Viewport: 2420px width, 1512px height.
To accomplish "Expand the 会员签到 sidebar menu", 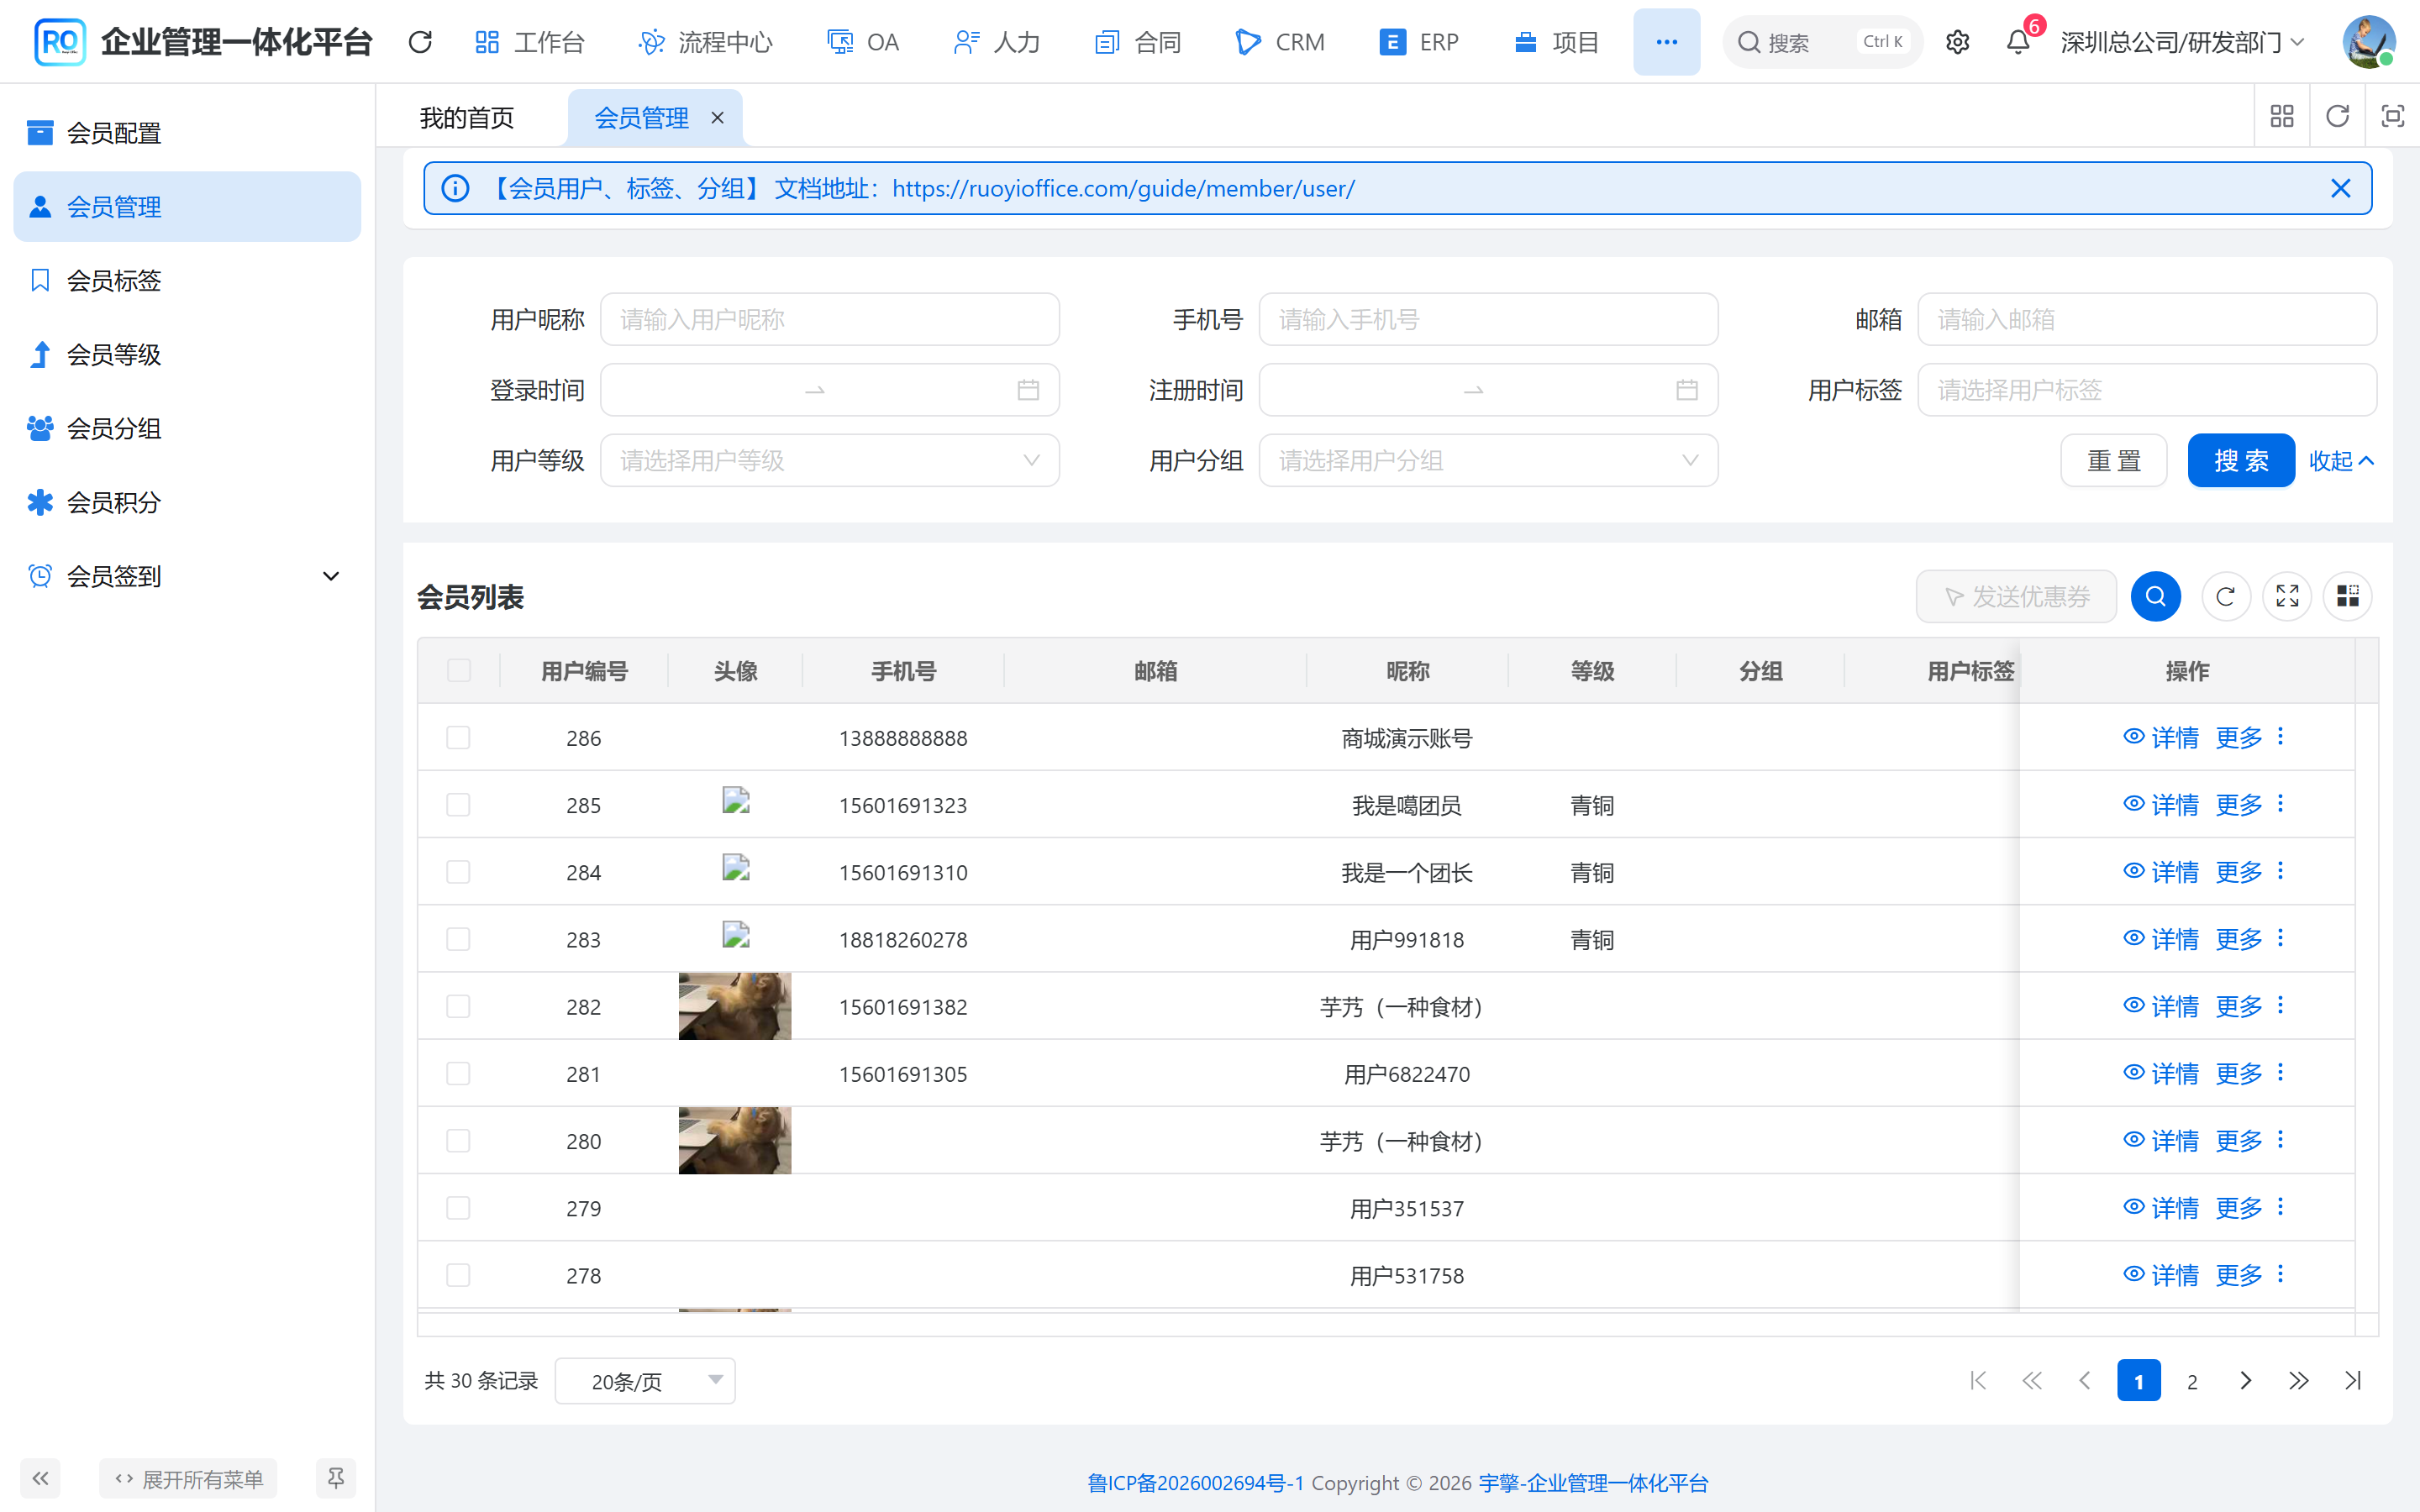I will [187, 576].
